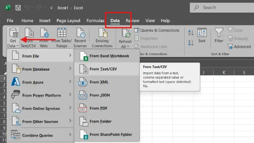Image resolution: width=254 pixels, height=143 pixels.
Task: Open the Help tab
Action: [x=165, y=21]
